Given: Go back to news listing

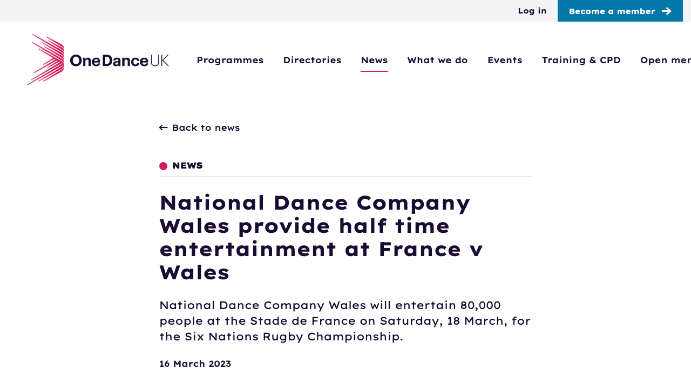Looking at the screenshot, I should pos(206,126).
